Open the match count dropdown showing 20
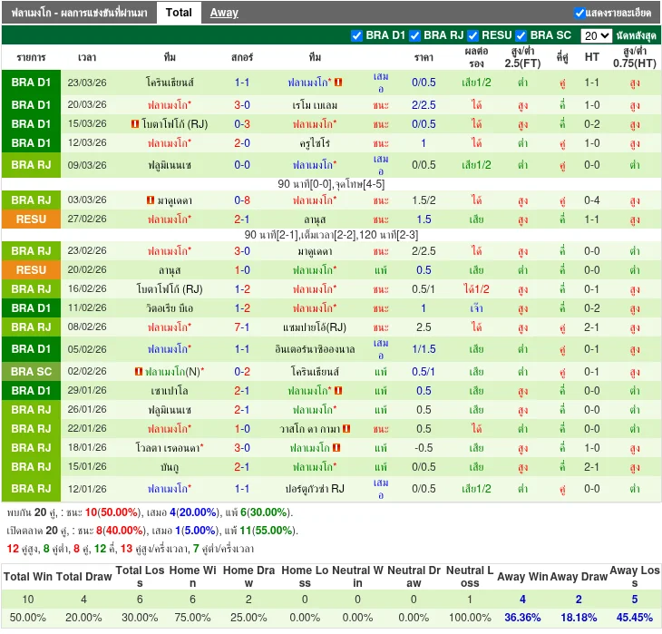 coord(596,35)
